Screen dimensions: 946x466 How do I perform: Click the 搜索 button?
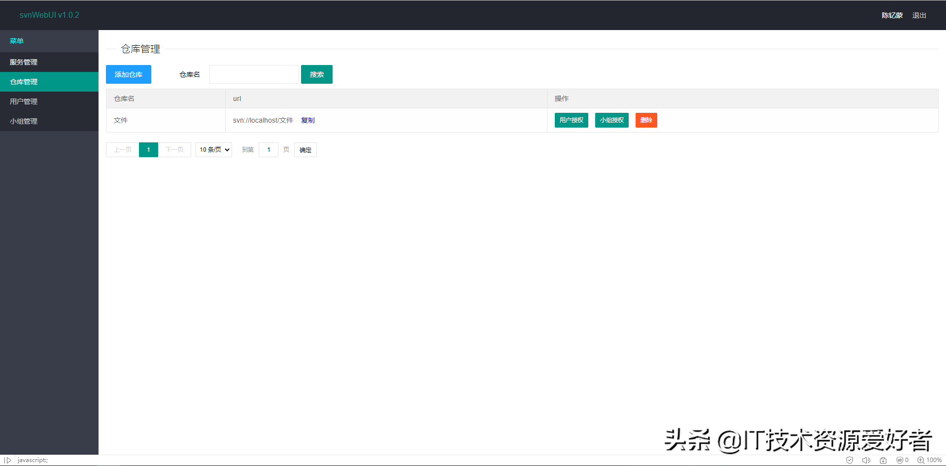point(316,74)
